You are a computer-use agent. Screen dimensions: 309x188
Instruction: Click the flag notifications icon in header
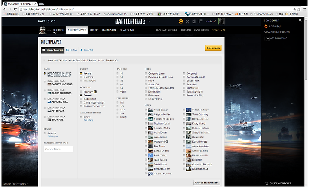(x=200, y=21)
